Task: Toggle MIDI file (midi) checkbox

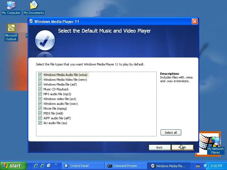Action: [40, 113]
